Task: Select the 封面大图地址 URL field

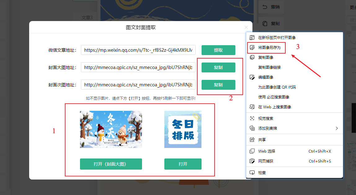Action: [x=138, y=67]
